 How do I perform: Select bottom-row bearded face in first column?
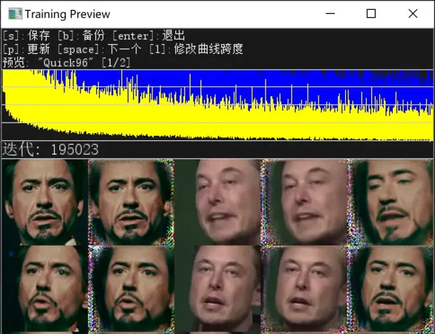pos(45,289)
